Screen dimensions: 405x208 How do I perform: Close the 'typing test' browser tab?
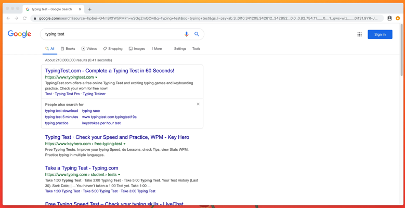click(80, 9)
